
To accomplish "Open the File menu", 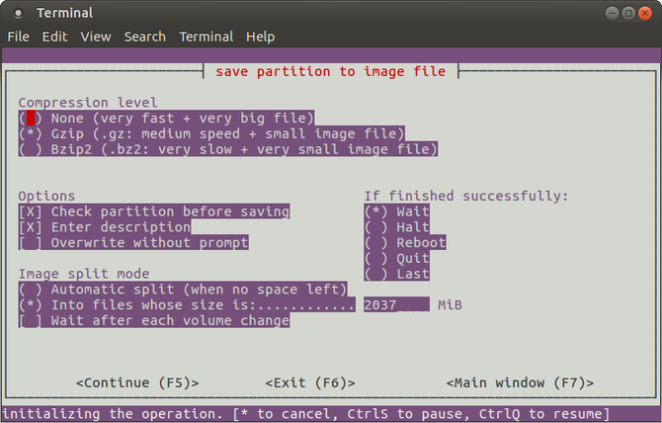I will pyautogui.click(x=18, y=37).
